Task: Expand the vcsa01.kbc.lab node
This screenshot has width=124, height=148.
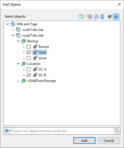Action: click(13, 30)
